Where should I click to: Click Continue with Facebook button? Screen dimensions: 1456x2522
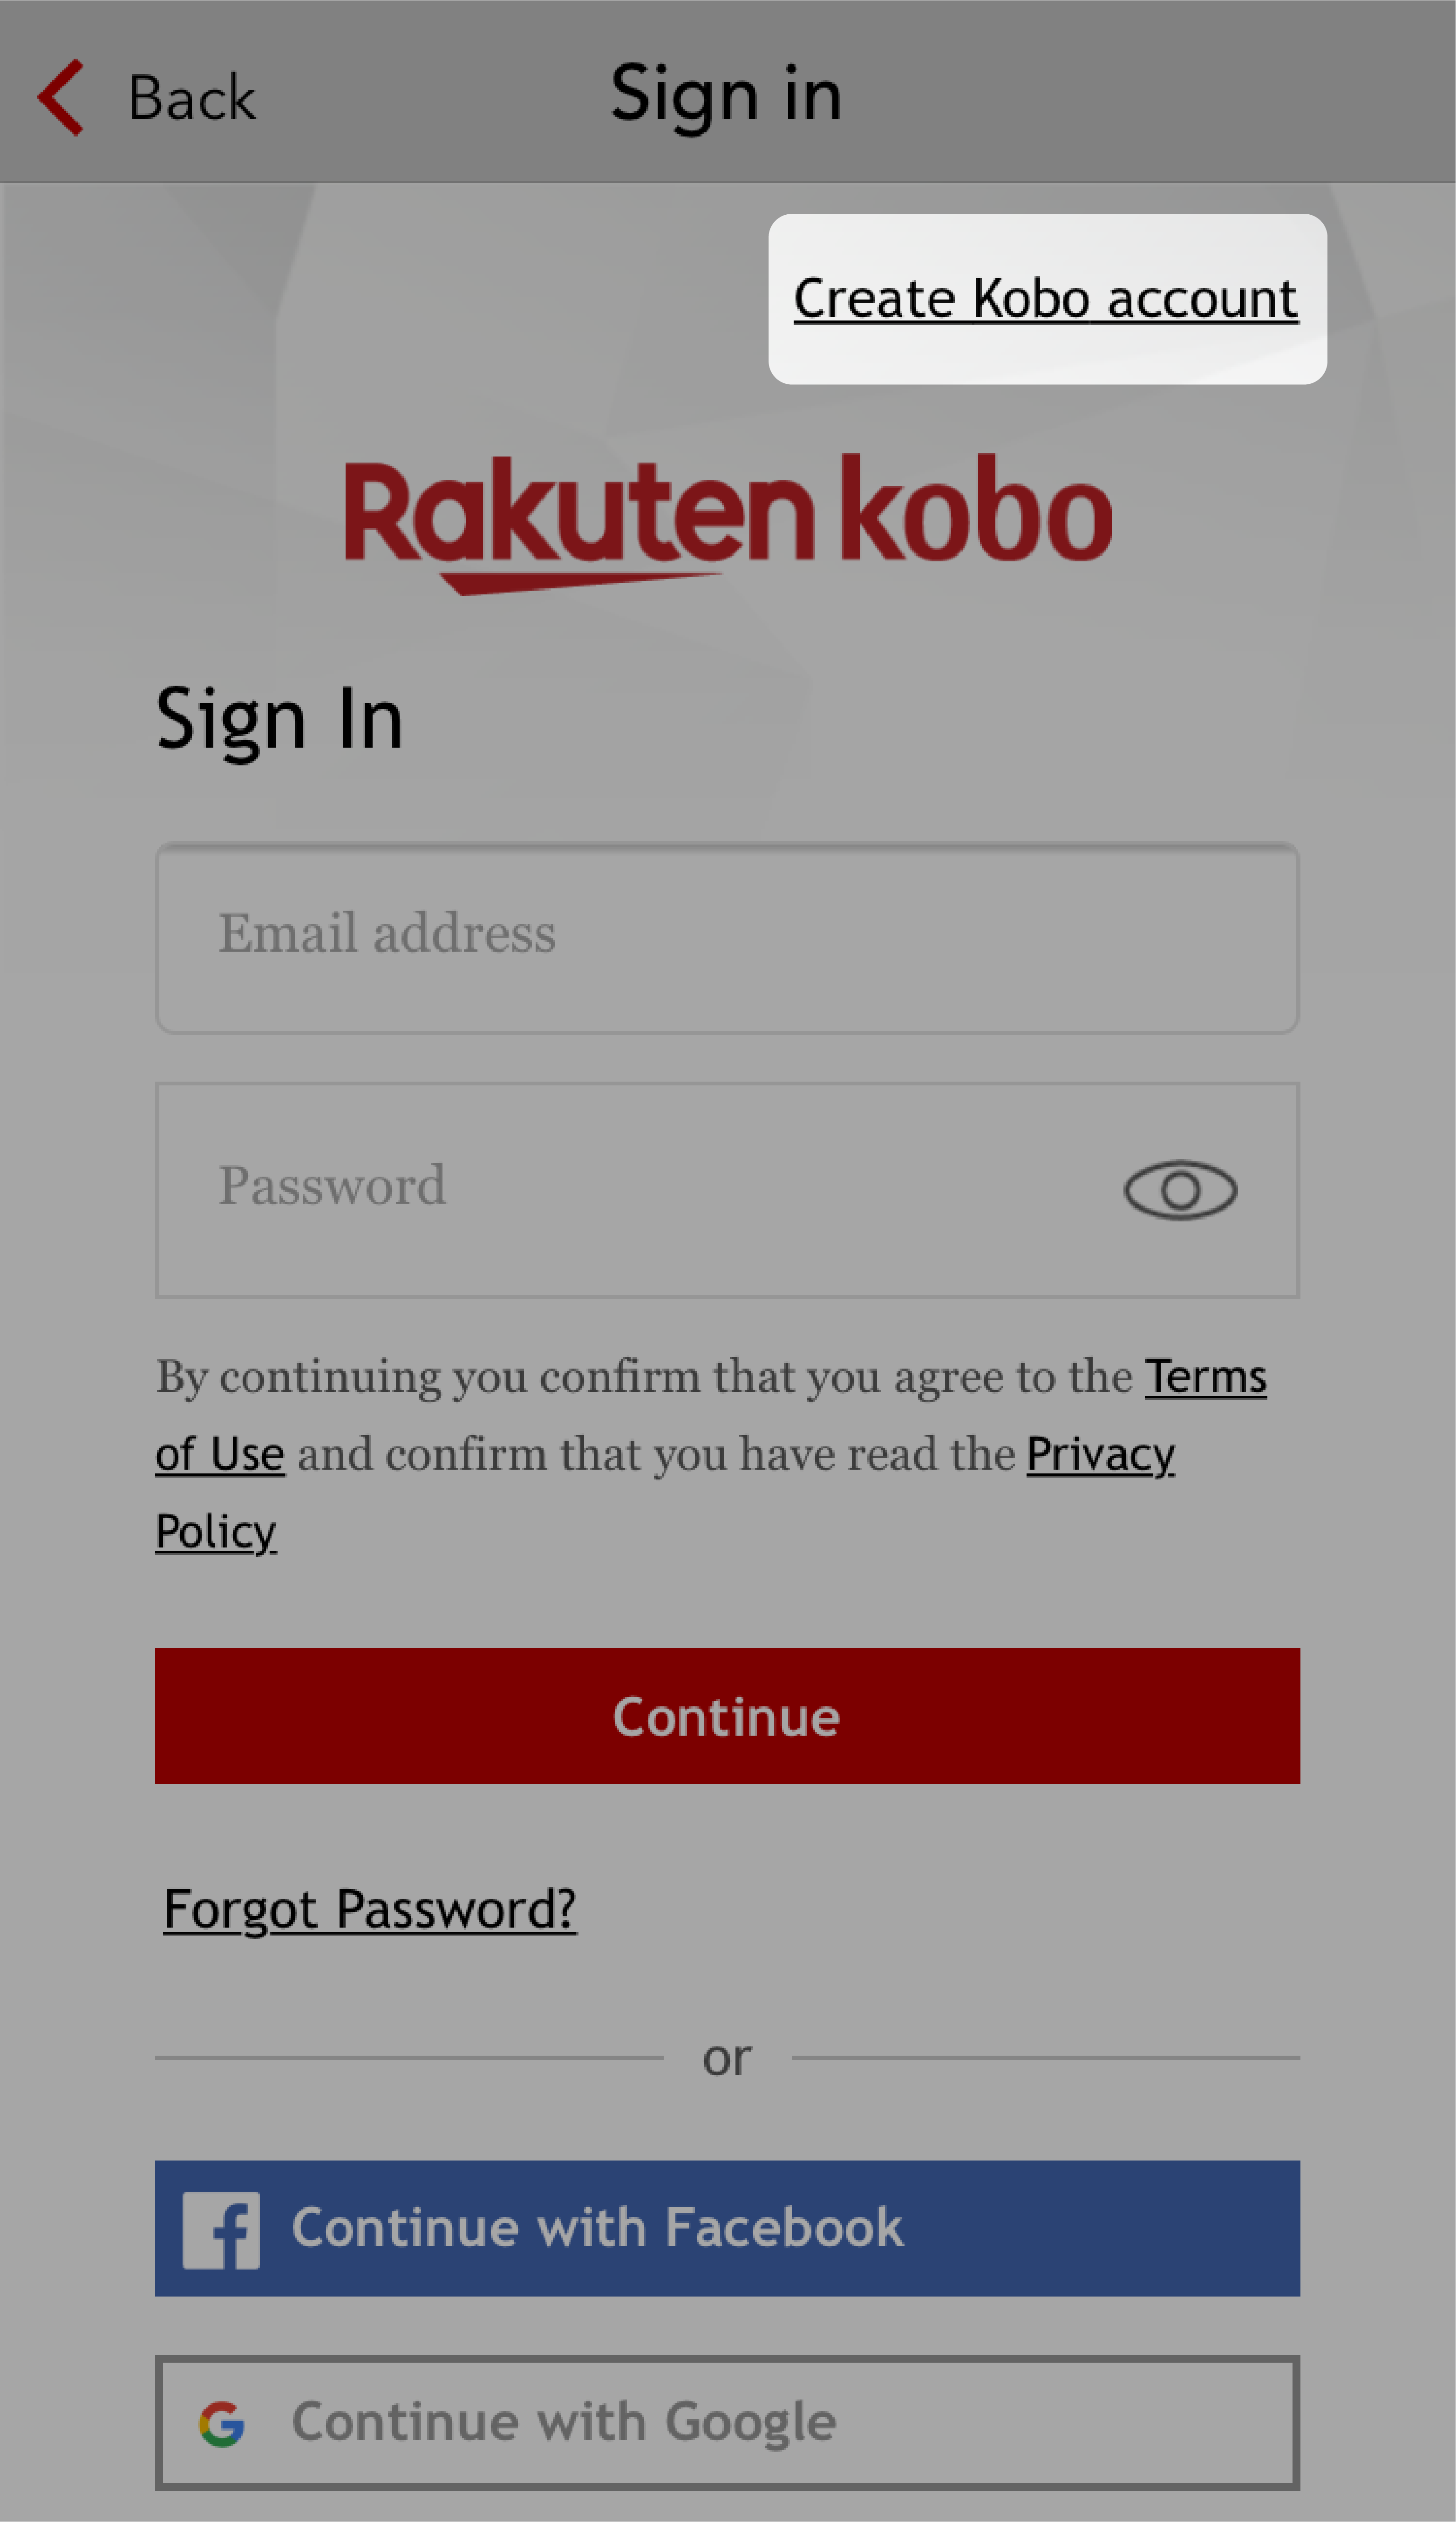click(x=728, y=2227)
